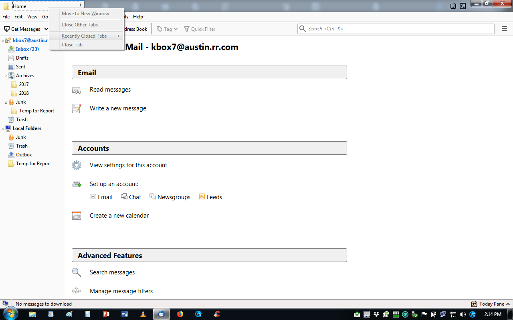Click the Write a new message pencil icon

[x=77, y=108]
